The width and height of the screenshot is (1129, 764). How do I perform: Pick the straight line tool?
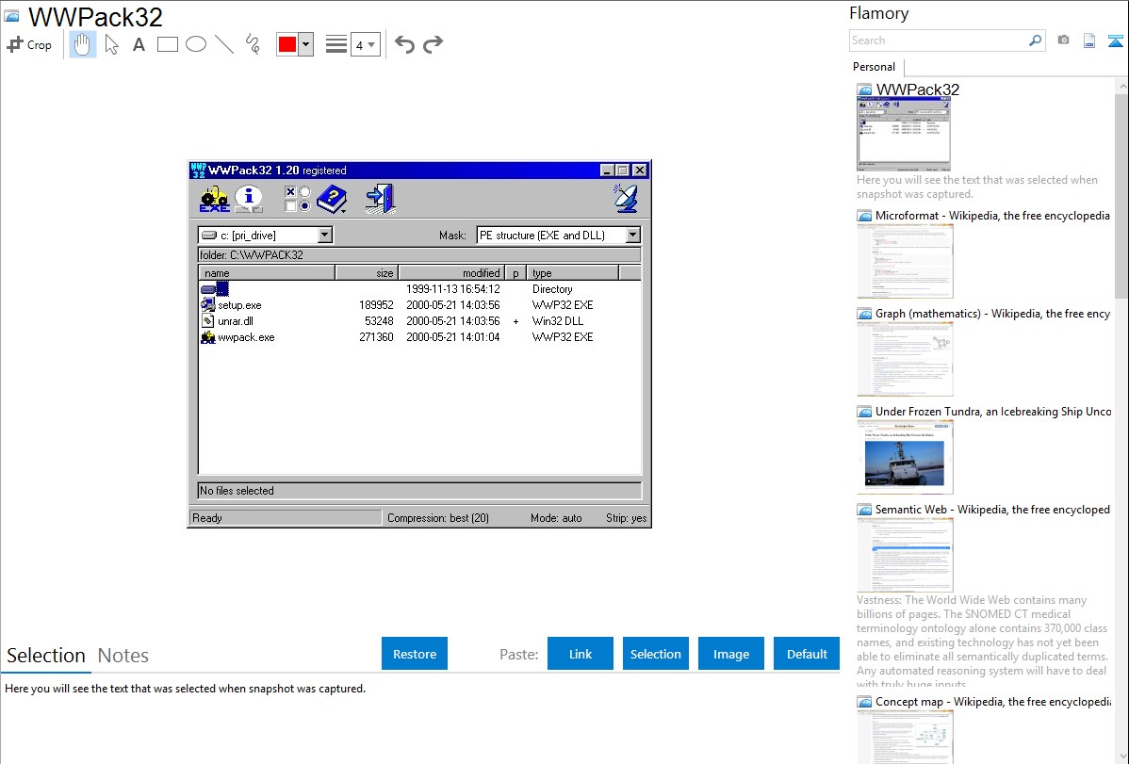coord(224,44)
